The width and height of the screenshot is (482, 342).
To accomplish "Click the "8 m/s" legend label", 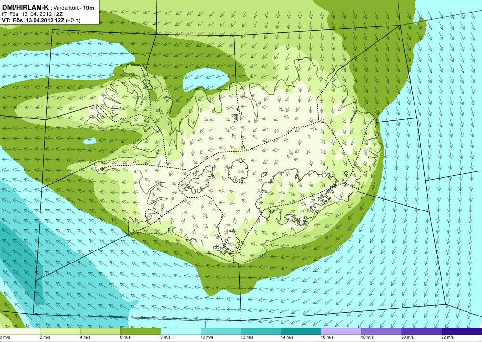I will point(165,337).
